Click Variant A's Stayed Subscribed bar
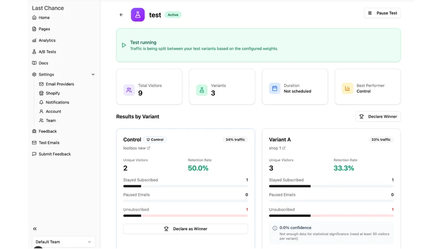443x249 pixels. tap(331, 186)
